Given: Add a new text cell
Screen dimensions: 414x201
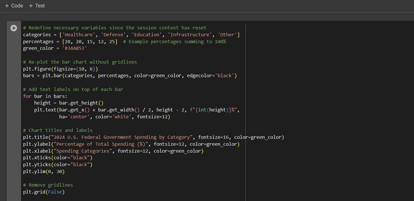Looking at the screenshot, I should coord(37,5).
